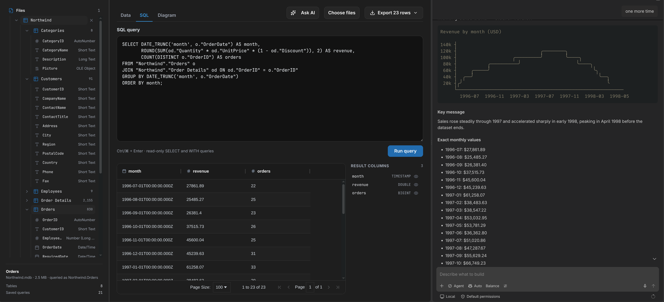Viewport: 664px width, 302px height.
Task: Open the Agent mode selector
Action: coord(456,286)
